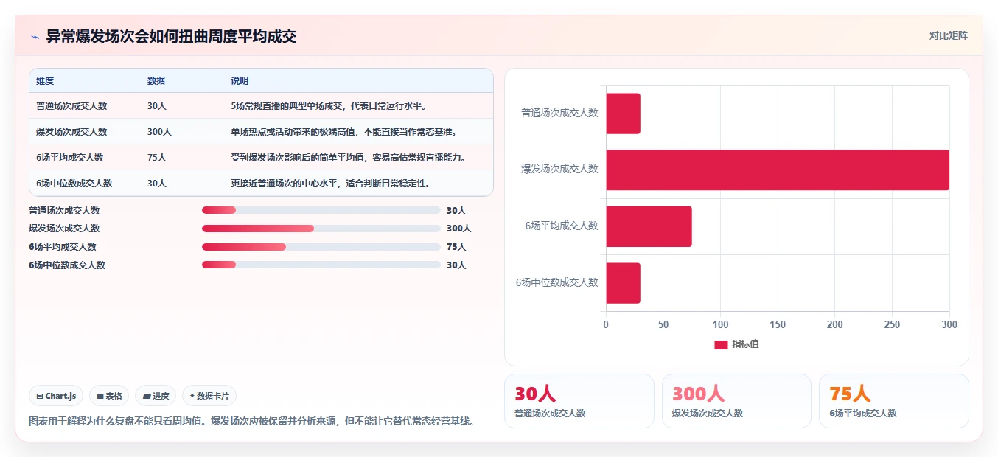Click the red 指标值 legend color box
Image resolution: width=998 pixels, height=457 pixels.
[721, 344]
